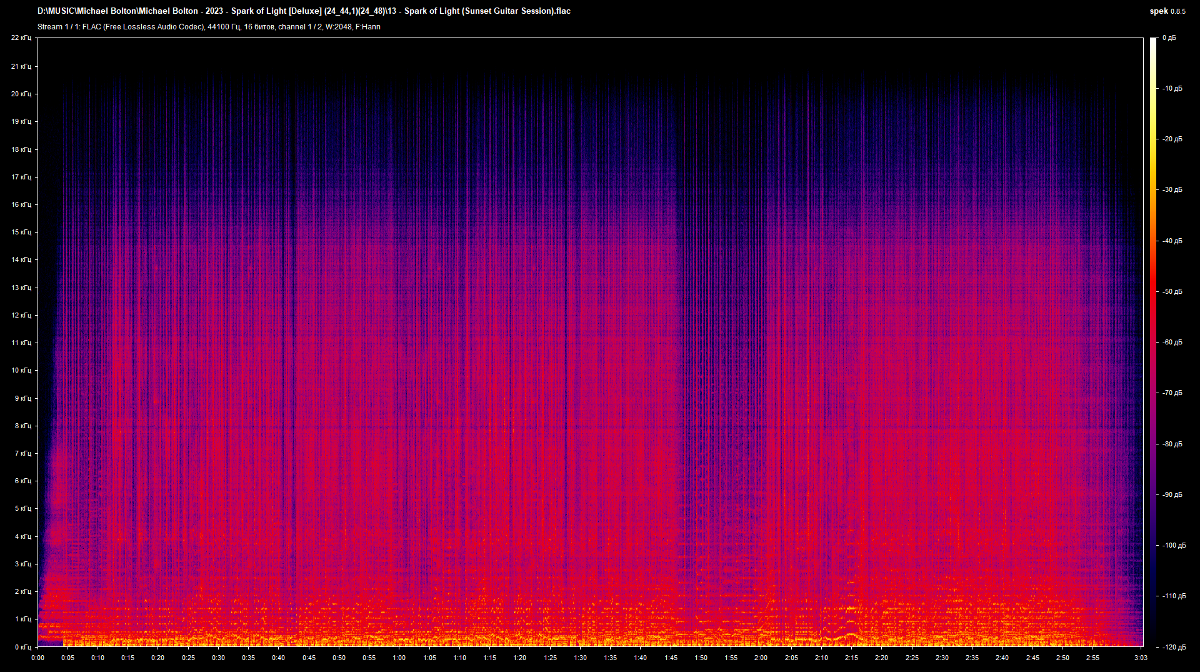Select the 2:30 time marker

941,658
